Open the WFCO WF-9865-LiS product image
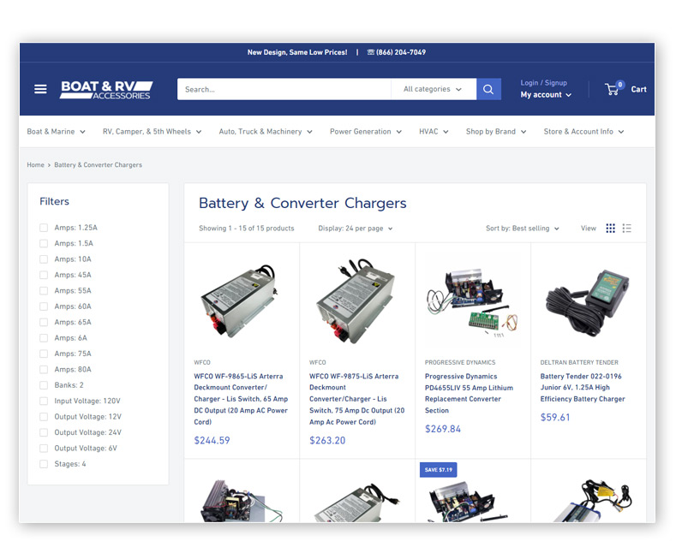 241,300
